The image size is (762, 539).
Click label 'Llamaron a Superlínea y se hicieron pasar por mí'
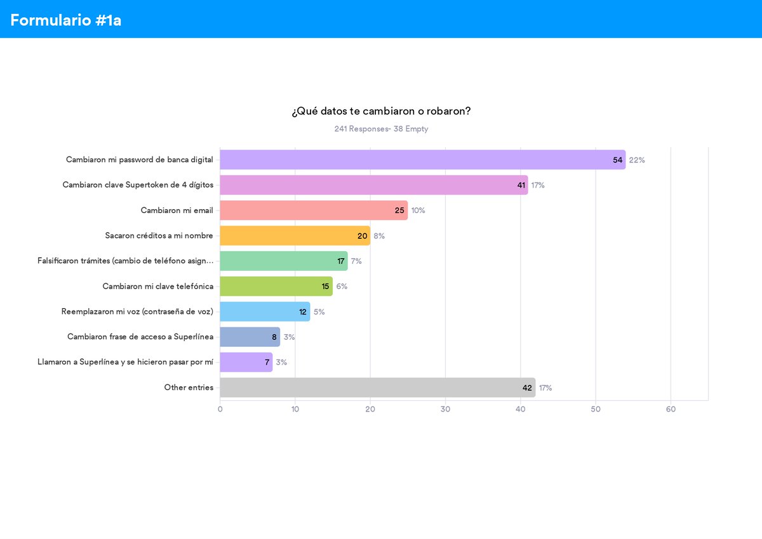tap(126, 363)
